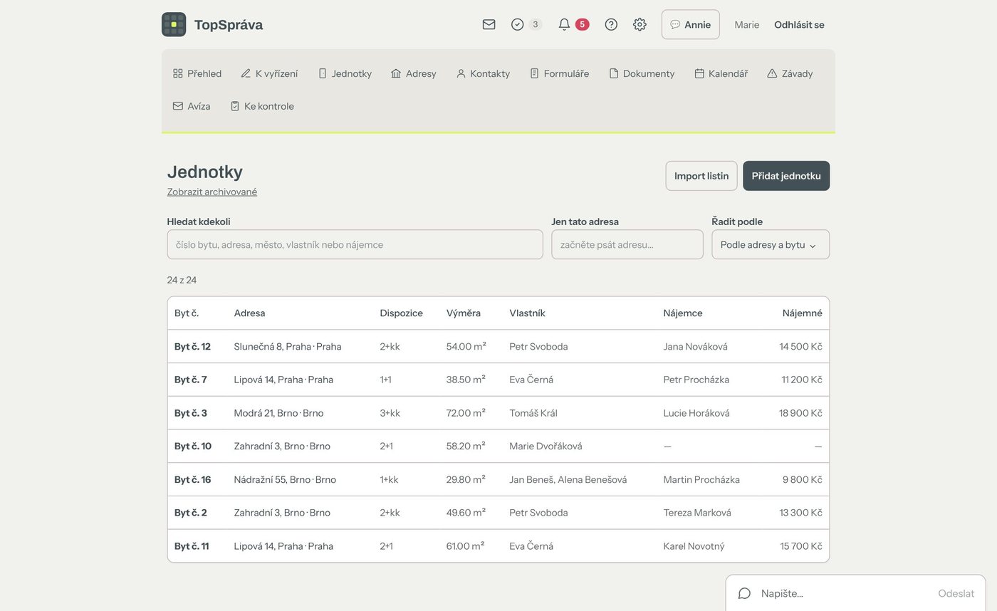The image size is (997, 611).
Task: Click the chat bubble icon in message box
Action: [744, 593]
